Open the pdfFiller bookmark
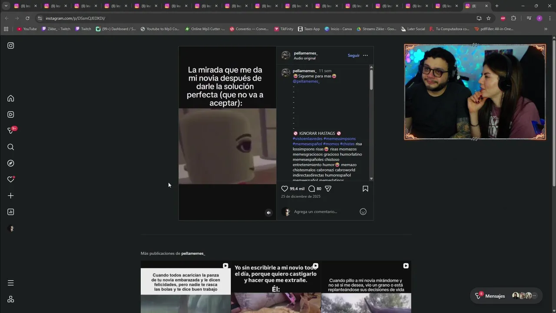This screenshot has height=313, width=556. (x=494, y=29)
